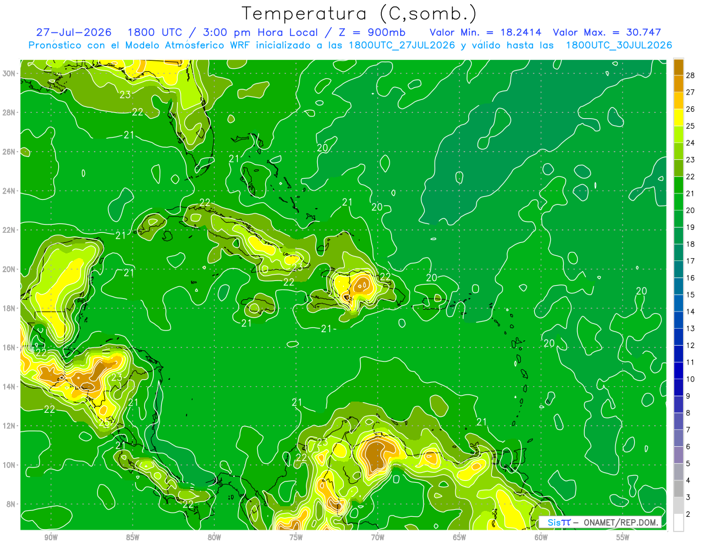This screenshot has height=545, width=706.
Task: Click the 30N latitude axis label
Action: click(10, 73)
